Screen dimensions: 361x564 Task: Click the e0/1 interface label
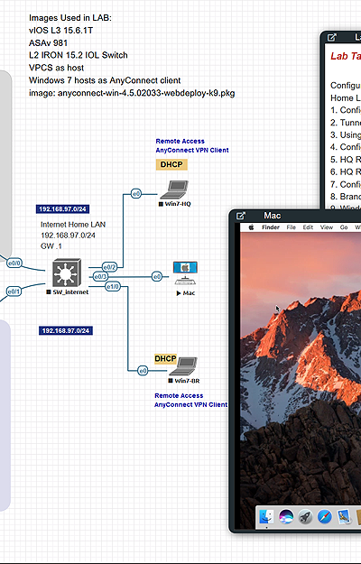pos(14,291)
